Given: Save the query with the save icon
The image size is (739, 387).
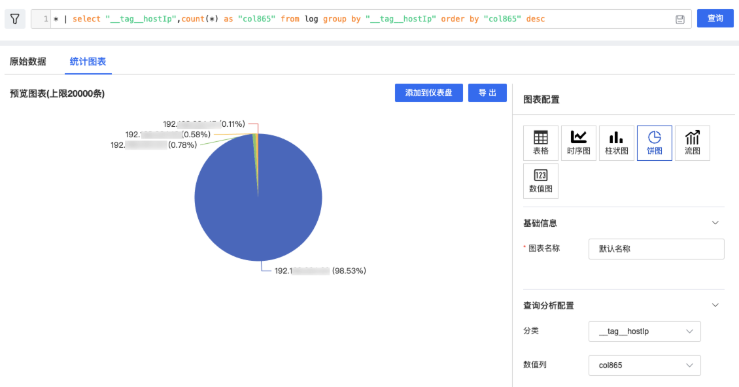Looking at the screenshot, I should pos(679,20).
